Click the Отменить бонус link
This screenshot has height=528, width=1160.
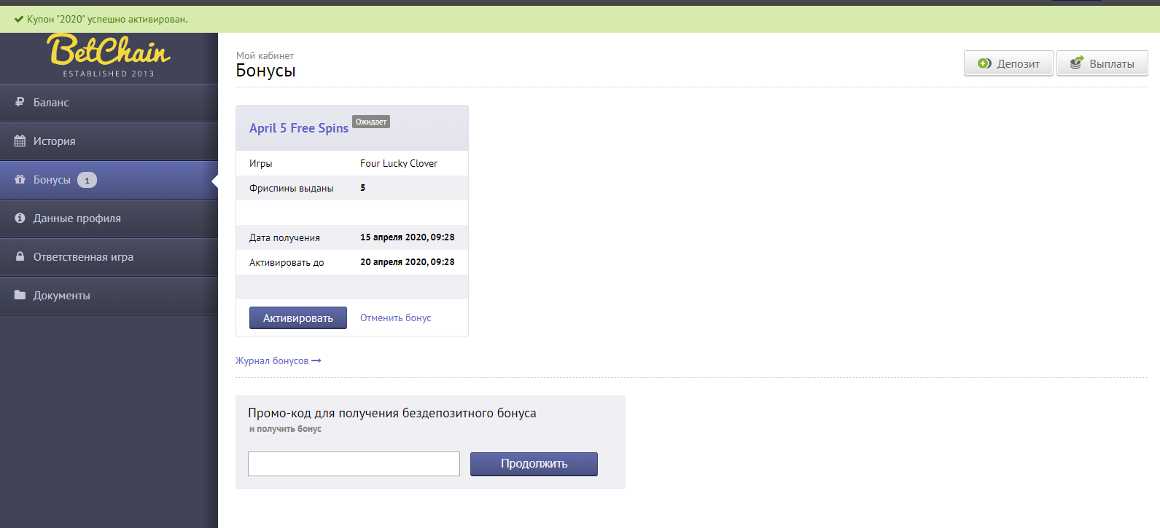click(395, 318)
